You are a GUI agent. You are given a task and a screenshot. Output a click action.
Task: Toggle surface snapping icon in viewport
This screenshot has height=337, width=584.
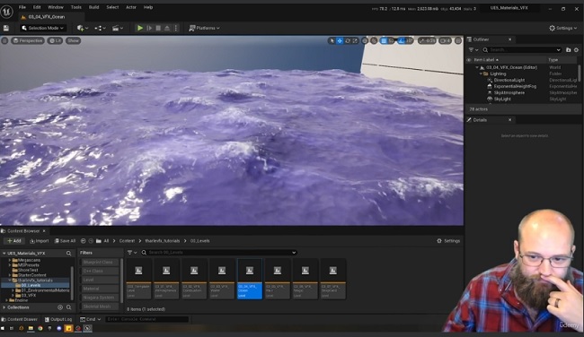click(374, 40)
